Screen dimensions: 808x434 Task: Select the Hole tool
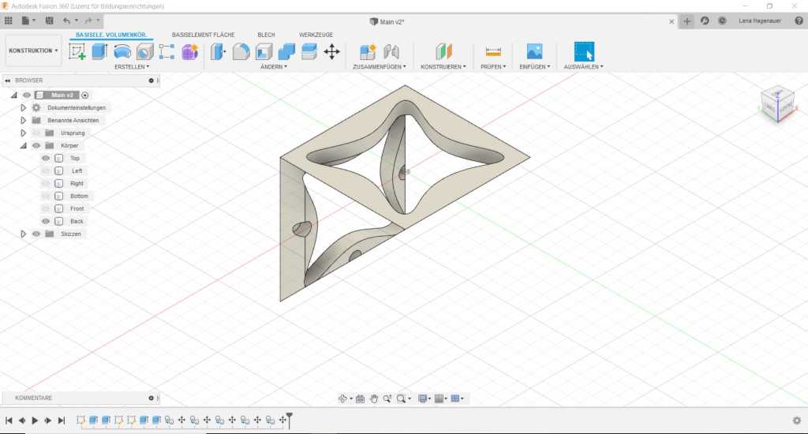(145, 51)
